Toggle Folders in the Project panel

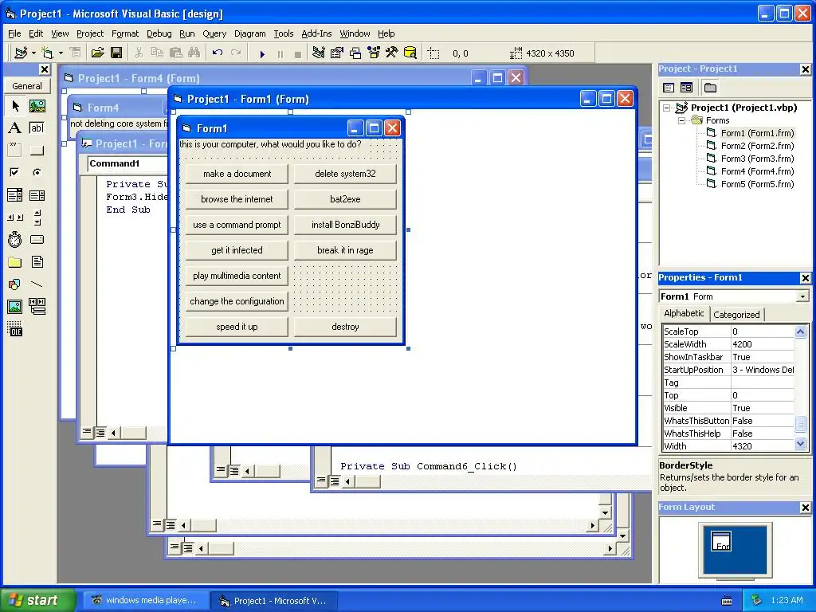[x=710, y=88]
